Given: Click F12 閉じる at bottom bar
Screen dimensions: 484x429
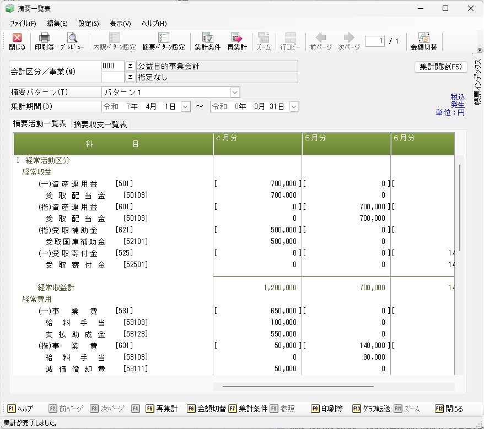Looking at the screenshot, I should [x=449, y=409].
